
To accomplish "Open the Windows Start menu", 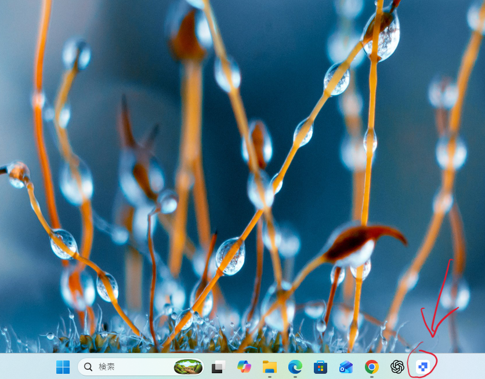I will [x=63, y=367].
